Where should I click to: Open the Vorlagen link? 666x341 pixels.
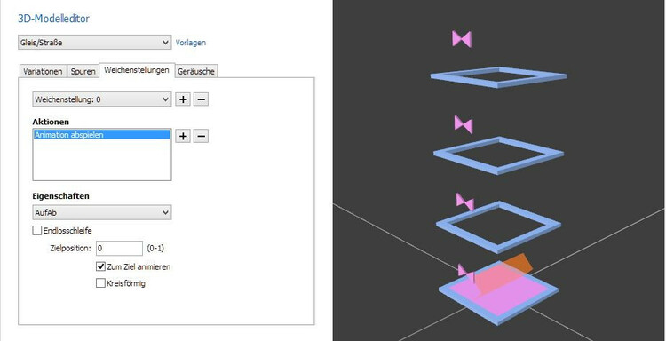pyautogui.click(x=191, y=43)
